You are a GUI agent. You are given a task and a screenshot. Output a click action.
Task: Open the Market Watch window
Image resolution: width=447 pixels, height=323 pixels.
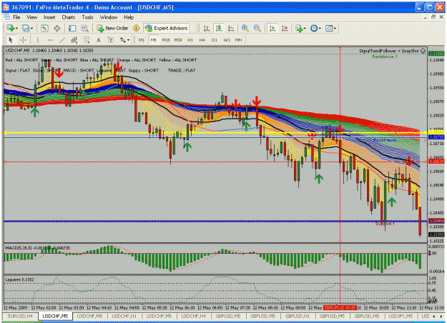(x=44, y=28)
